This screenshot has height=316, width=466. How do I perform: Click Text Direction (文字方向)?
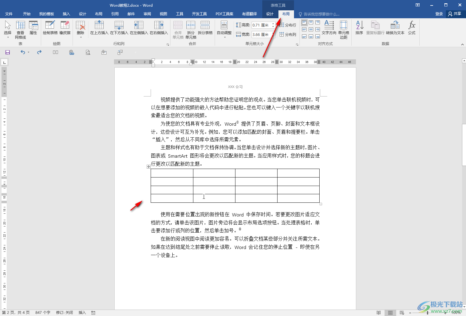click(x=329, y=28)
